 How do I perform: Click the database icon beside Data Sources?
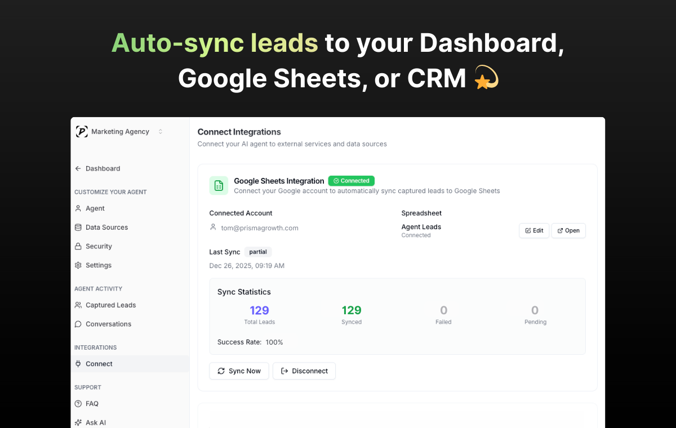(78, 228)
